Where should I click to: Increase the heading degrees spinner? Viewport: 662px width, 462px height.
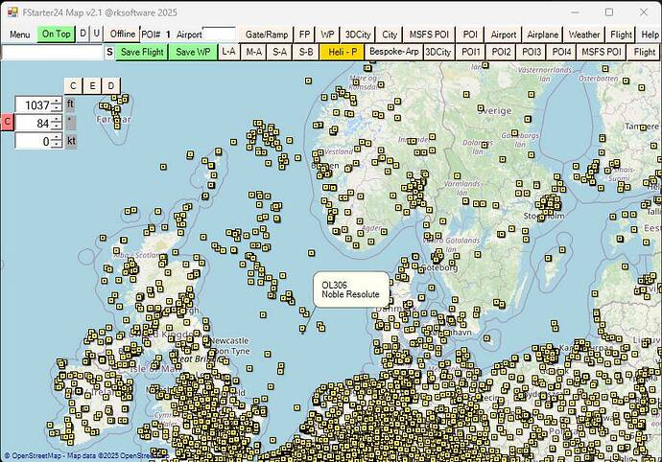click(x=56, y=118)
